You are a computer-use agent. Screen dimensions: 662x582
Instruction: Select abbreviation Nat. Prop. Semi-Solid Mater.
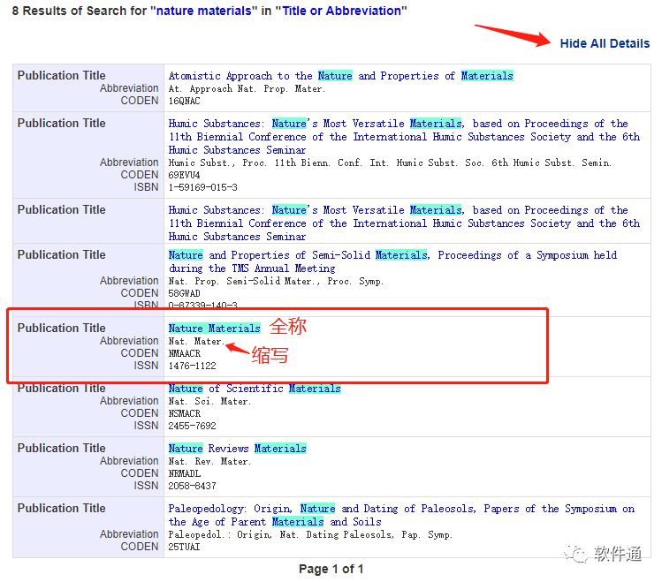coord(276,281)
